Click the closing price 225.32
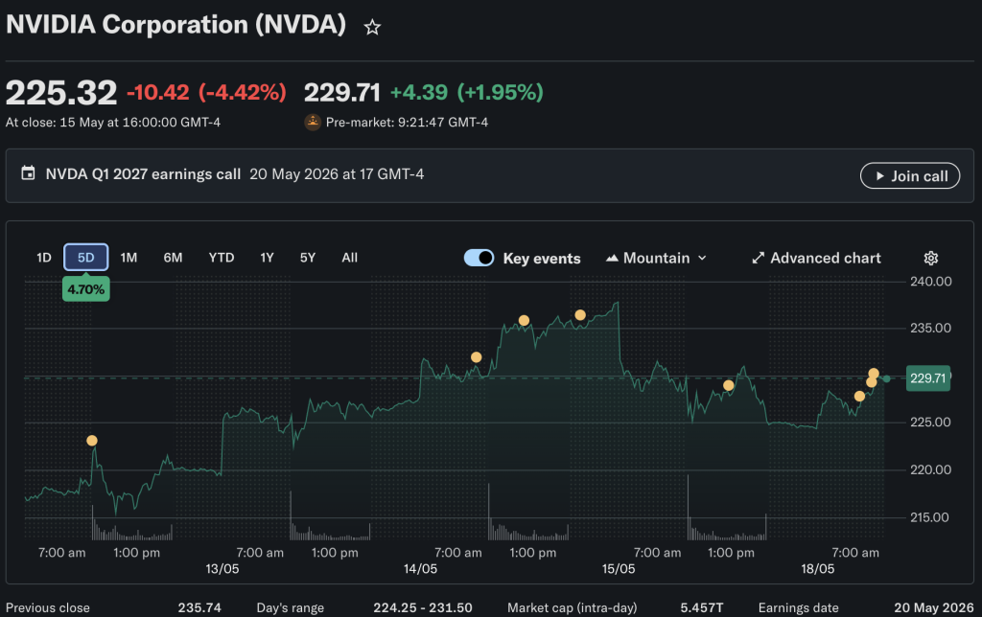982x617 pixels. 61,93
